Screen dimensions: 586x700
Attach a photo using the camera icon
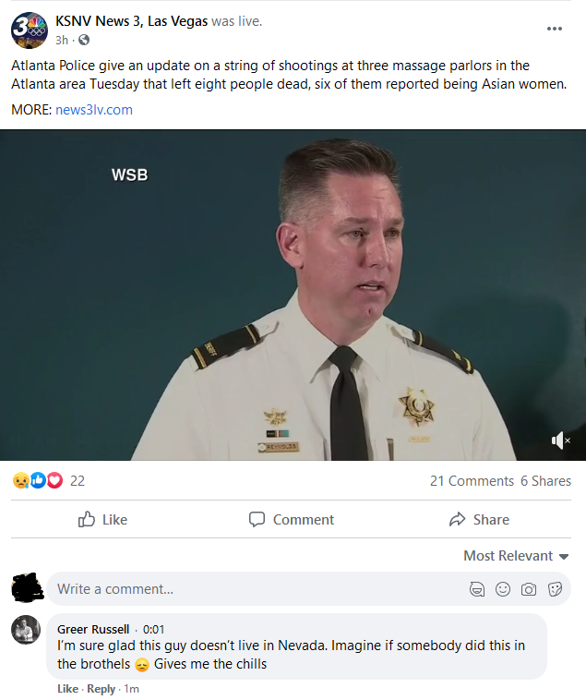pyautogui.click(x=529, y=589)
